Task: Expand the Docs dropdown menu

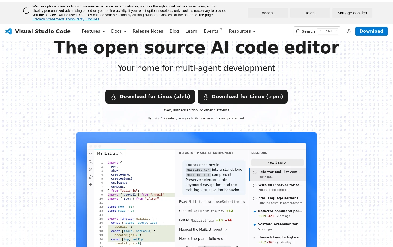Action: click(119, 31)
